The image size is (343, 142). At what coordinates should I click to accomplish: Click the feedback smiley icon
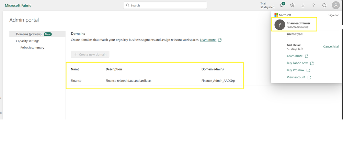pyautogui.click(x=324, y=5)
